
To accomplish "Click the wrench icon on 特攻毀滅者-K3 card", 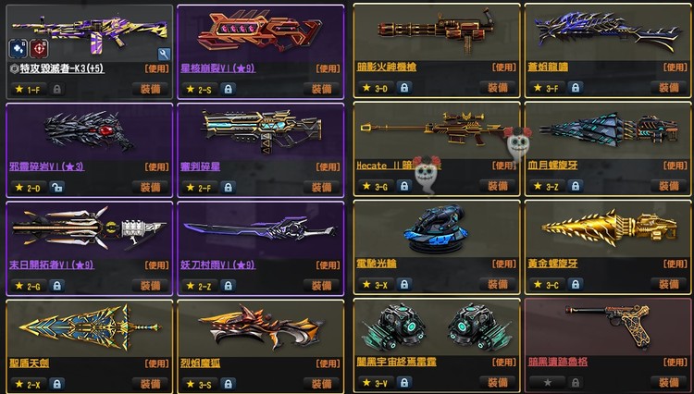I will (x=164, y=54).
